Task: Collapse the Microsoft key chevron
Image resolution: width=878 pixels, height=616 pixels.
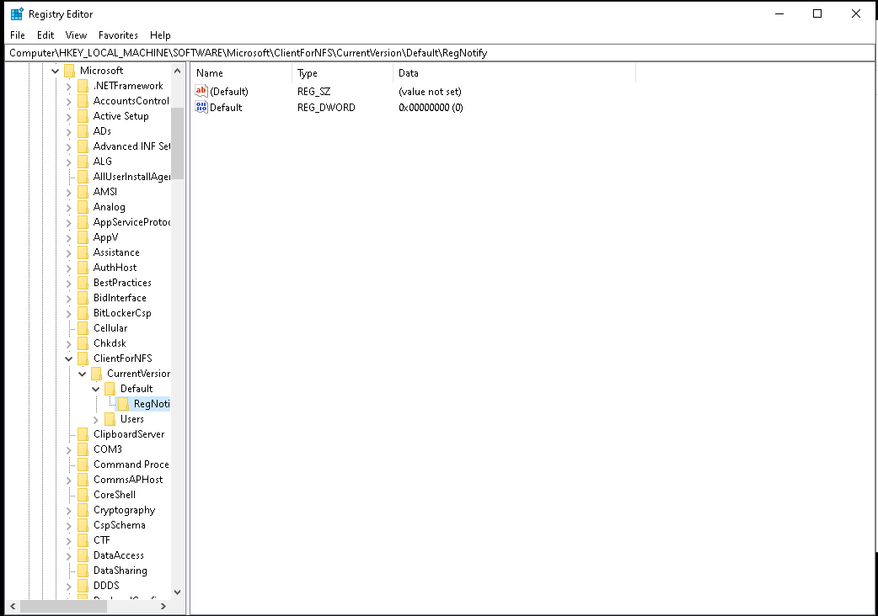Action: [x=56, y=71]
